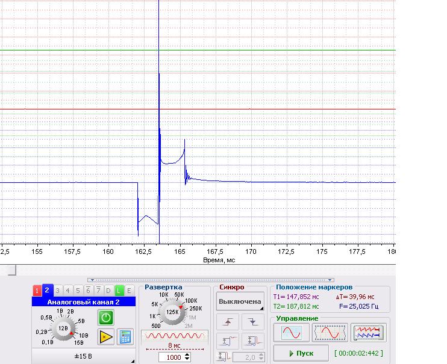The image size is (447, 364).
Task: Click the 1000 sample count input field
Action: click(x=172, y=357)
